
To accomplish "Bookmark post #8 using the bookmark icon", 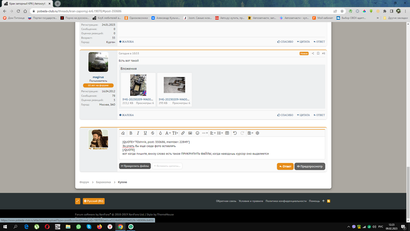I will point(318,53).
